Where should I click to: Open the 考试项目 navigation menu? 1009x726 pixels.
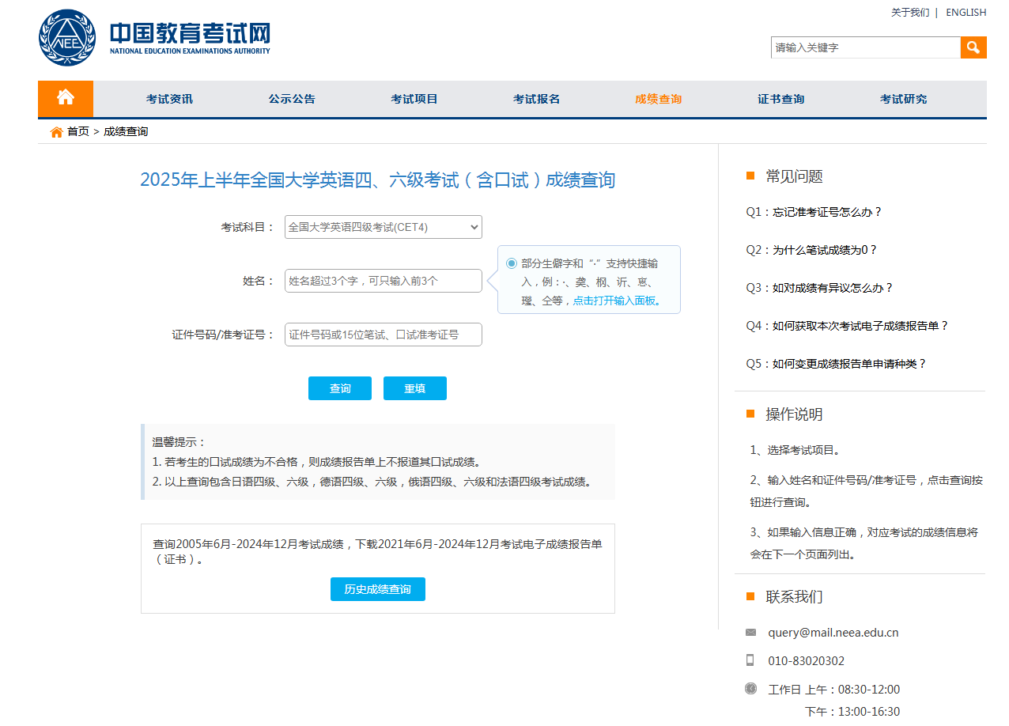pos(414,99)
